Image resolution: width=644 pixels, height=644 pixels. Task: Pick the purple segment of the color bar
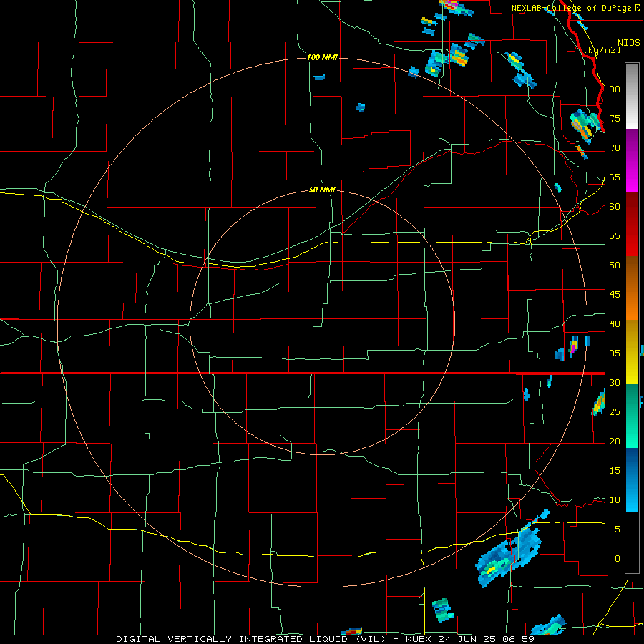[x=632, y=146]
